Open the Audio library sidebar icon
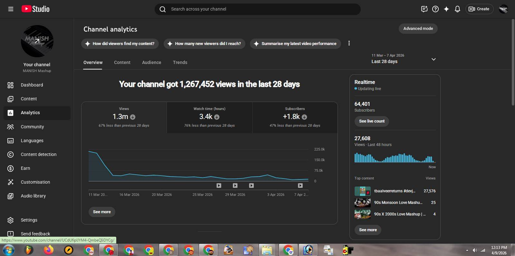 (11, 196)
